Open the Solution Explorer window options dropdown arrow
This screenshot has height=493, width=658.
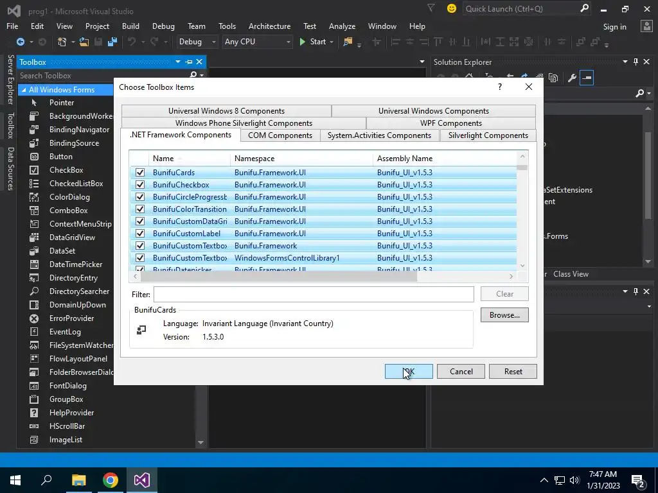pyautogui.click(x=625, y=62)
